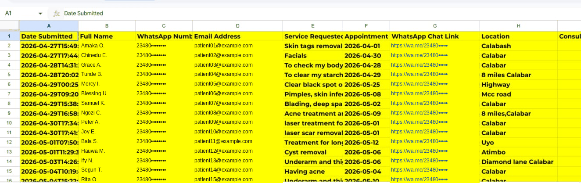Select the cell with Chinedu E.

pos(107,55)
